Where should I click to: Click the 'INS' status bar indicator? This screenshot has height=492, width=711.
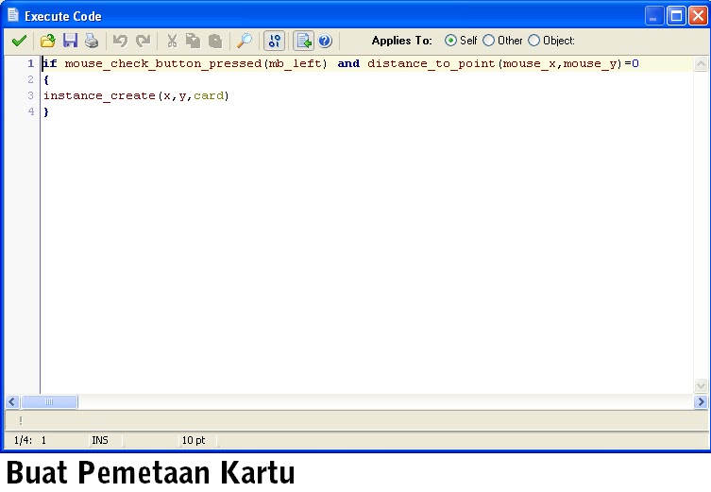click(100, 440)
